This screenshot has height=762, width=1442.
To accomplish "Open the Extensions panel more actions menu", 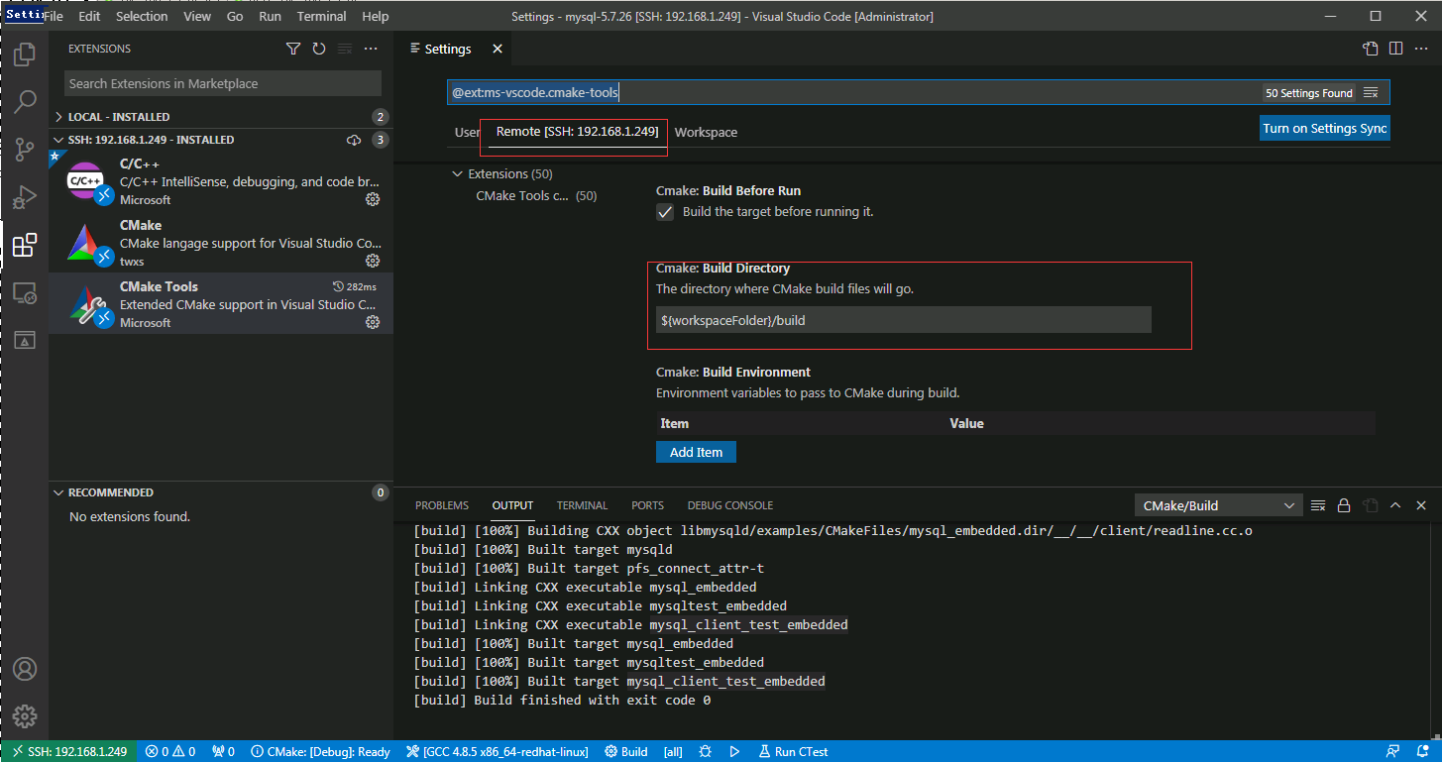I will click(371, 49).
